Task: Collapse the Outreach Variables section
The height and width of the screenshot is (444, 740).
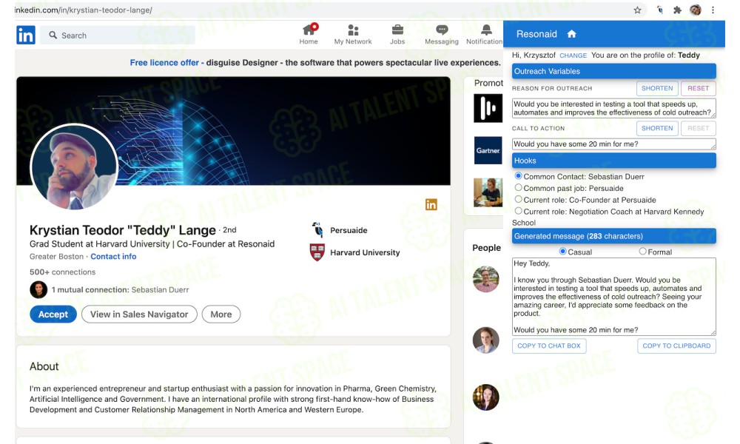Action: click(x=613, y=71)
